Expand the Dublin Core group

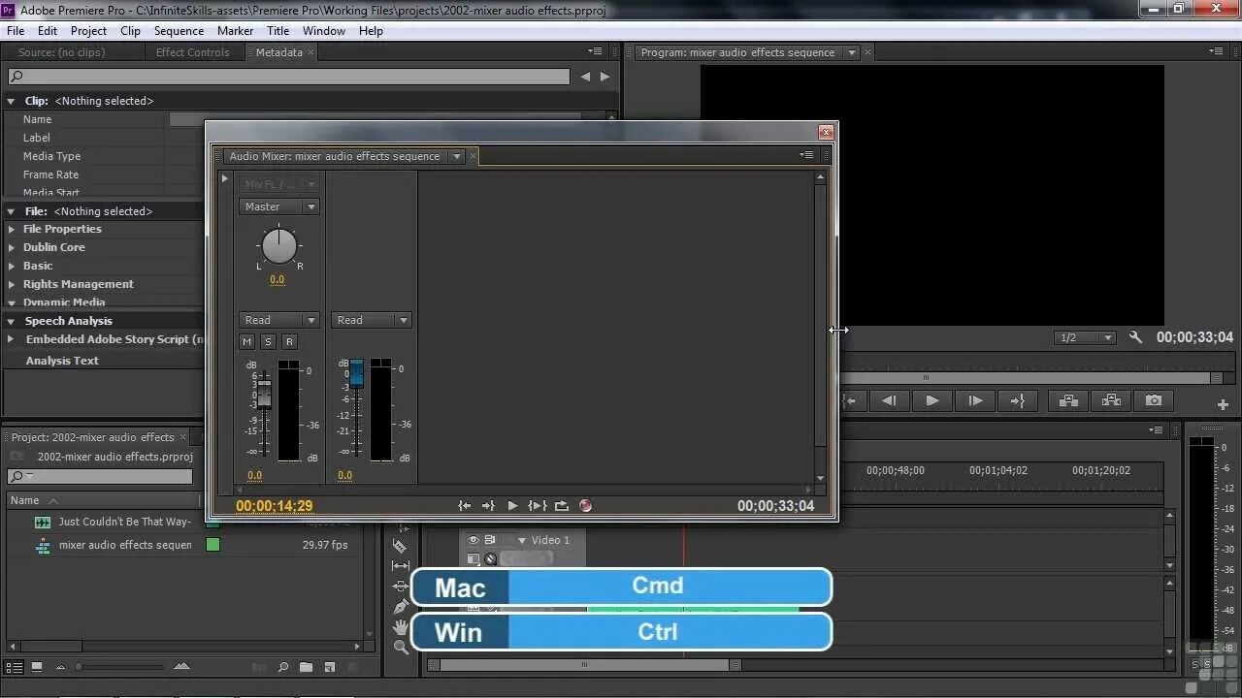coord(12,247)
